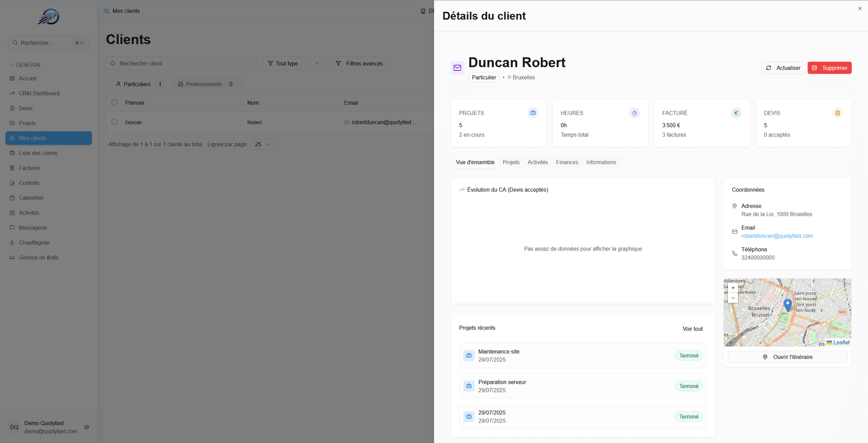
Task: Open the Professionnels client tab
Action: click(203, 84)
